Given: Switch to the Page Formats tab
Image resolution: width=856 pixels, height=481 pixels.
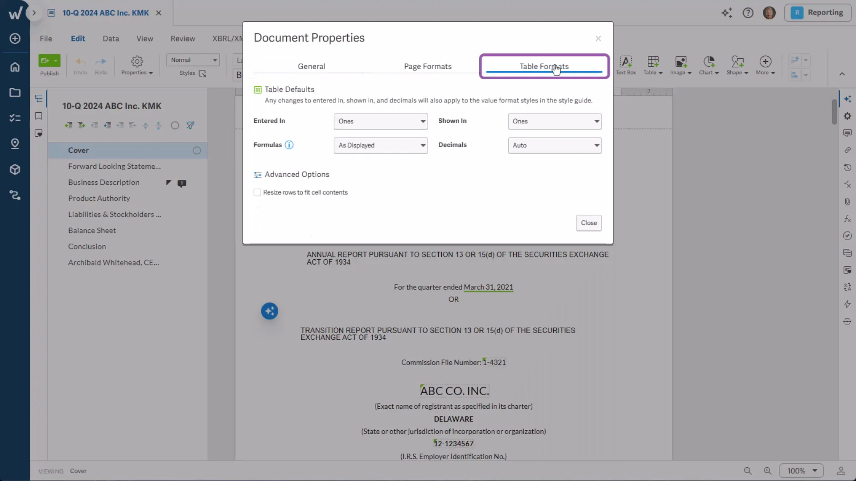Looking at the screenshot, I should [x=428, y=66].
